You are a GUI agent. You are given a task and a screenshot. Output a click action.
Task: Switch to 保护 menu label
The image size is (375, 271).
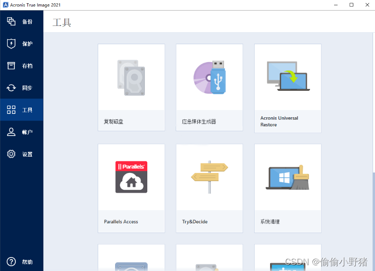click(x=27, y=44)
